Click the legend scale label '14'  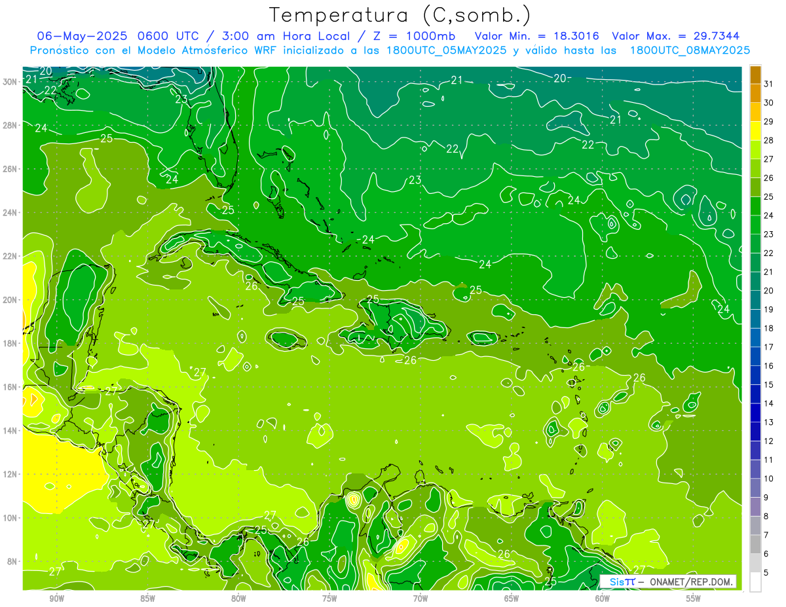(x=769, y=403)
